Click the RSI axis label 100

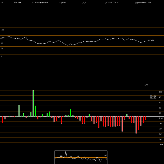[3, 30]
